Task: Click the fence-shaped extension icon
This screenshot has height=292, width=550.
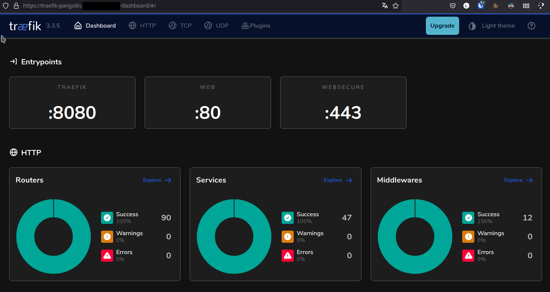Action: pyautogui.click(x=526, y=6)
